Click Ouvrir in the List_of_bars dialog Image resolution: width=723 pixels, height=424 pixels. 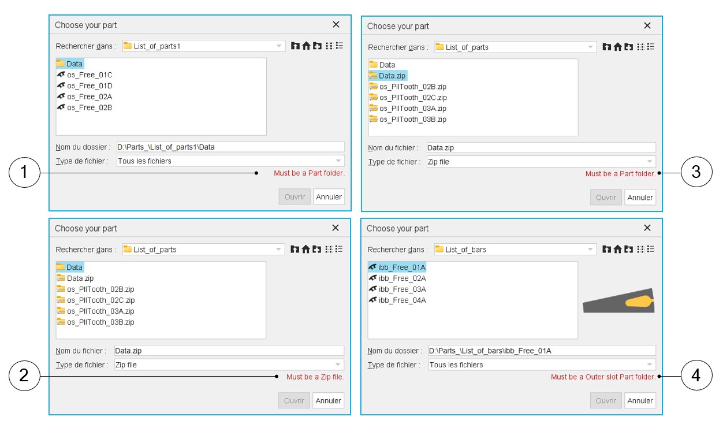(606, 400)
